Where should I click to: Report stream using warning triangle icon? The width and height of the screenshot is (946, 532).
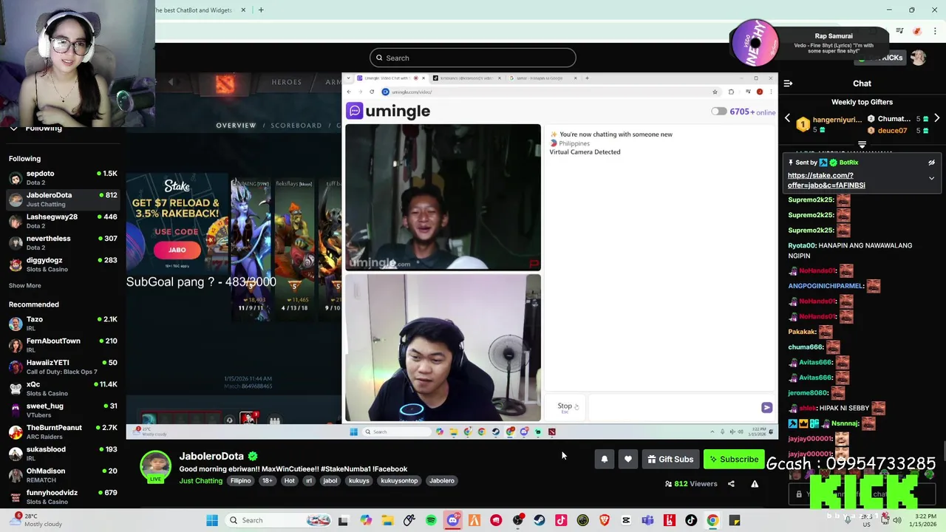point(755,484)
